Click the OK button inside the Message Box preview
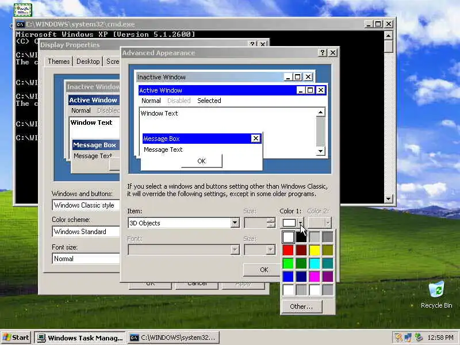 click(x=202, y=161)
